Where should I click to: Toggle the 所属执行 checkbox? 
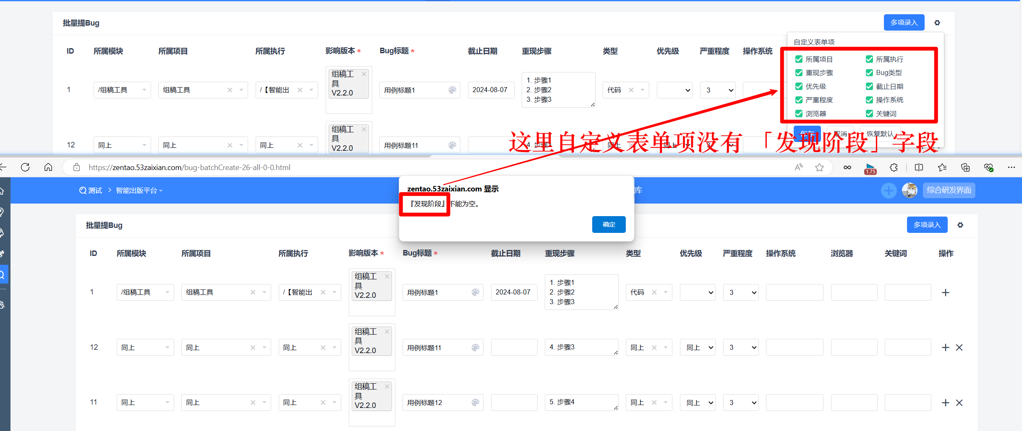point(869,59)
